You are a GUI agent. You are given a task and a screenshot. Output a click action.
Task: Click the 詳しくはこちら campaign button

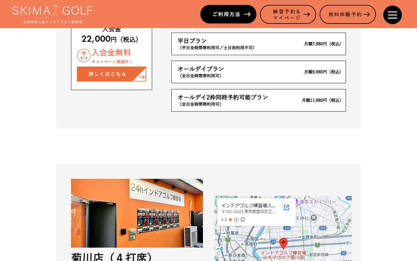(x=111, y=74)
